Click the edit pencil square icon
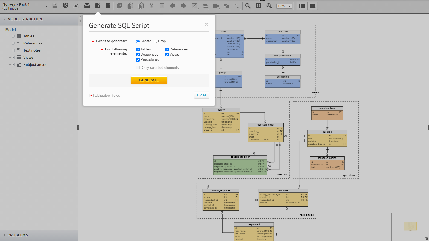The width and height of the screenshot is (429, 241). pos(195,6)
